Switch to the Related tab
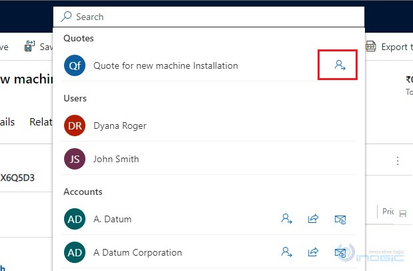The image size is (413, 271). [x=40, y=122]
